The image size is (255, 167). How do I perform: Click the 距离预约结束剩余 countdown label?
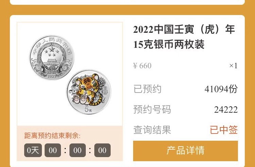click(52, 136)
